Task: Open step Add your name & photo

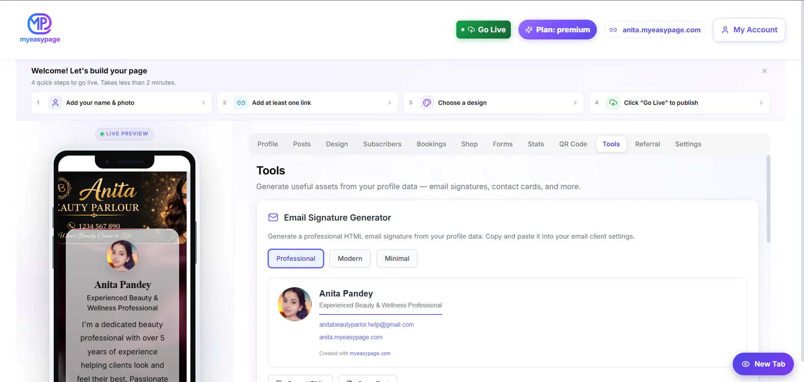Action: tap(122, 103)
